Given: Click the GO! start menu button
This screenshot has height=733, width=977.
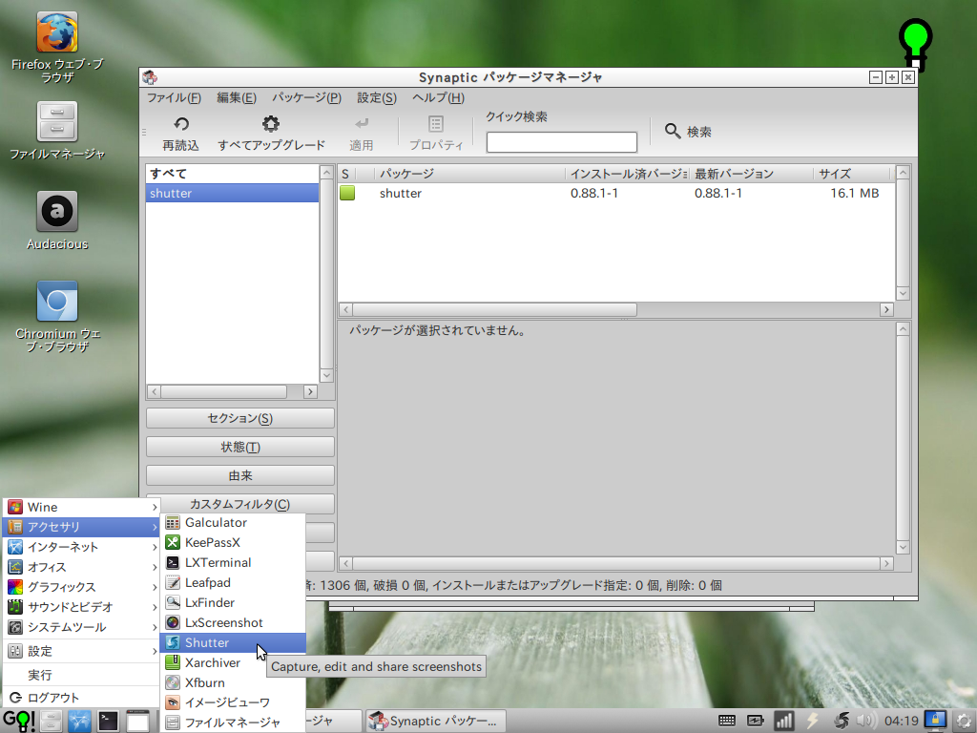Looking at the screenshot, I should (19, 722).
